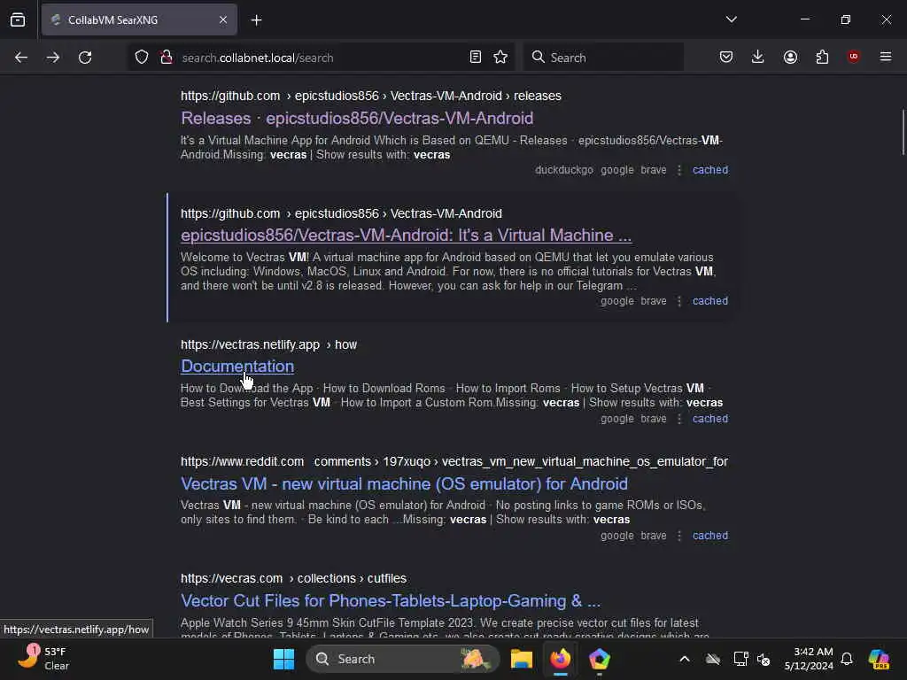Screen dimensions: 907x680
Task: Expand more options dots for Documentation result
Action: [679, 419]
